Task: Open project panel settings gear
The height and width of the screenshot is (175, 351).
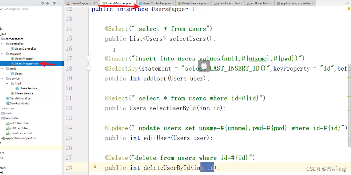Action: point(55,3)
